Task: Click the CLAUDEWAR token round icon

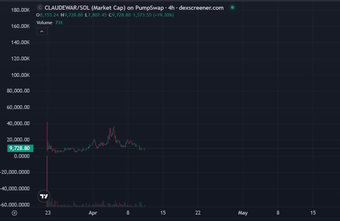Action: click(40, 8)
